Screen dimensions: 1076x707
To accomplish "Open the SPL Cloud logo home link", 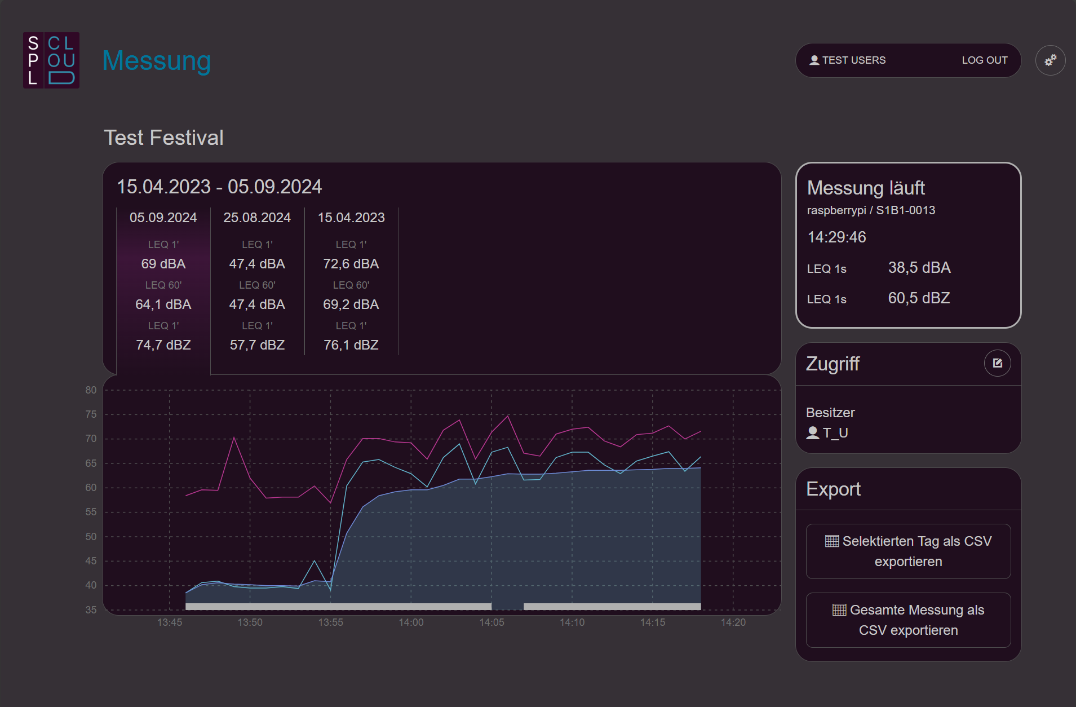I will coord(51,60).
